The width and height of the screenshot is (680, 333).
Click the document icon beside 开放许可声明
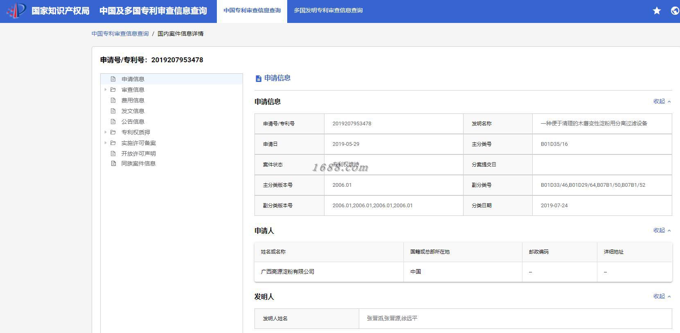click(113, 154)
